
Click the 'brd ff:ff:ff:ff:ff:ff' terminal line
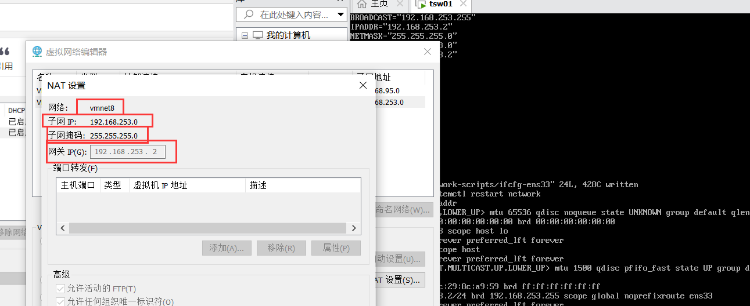coord(520,286)
